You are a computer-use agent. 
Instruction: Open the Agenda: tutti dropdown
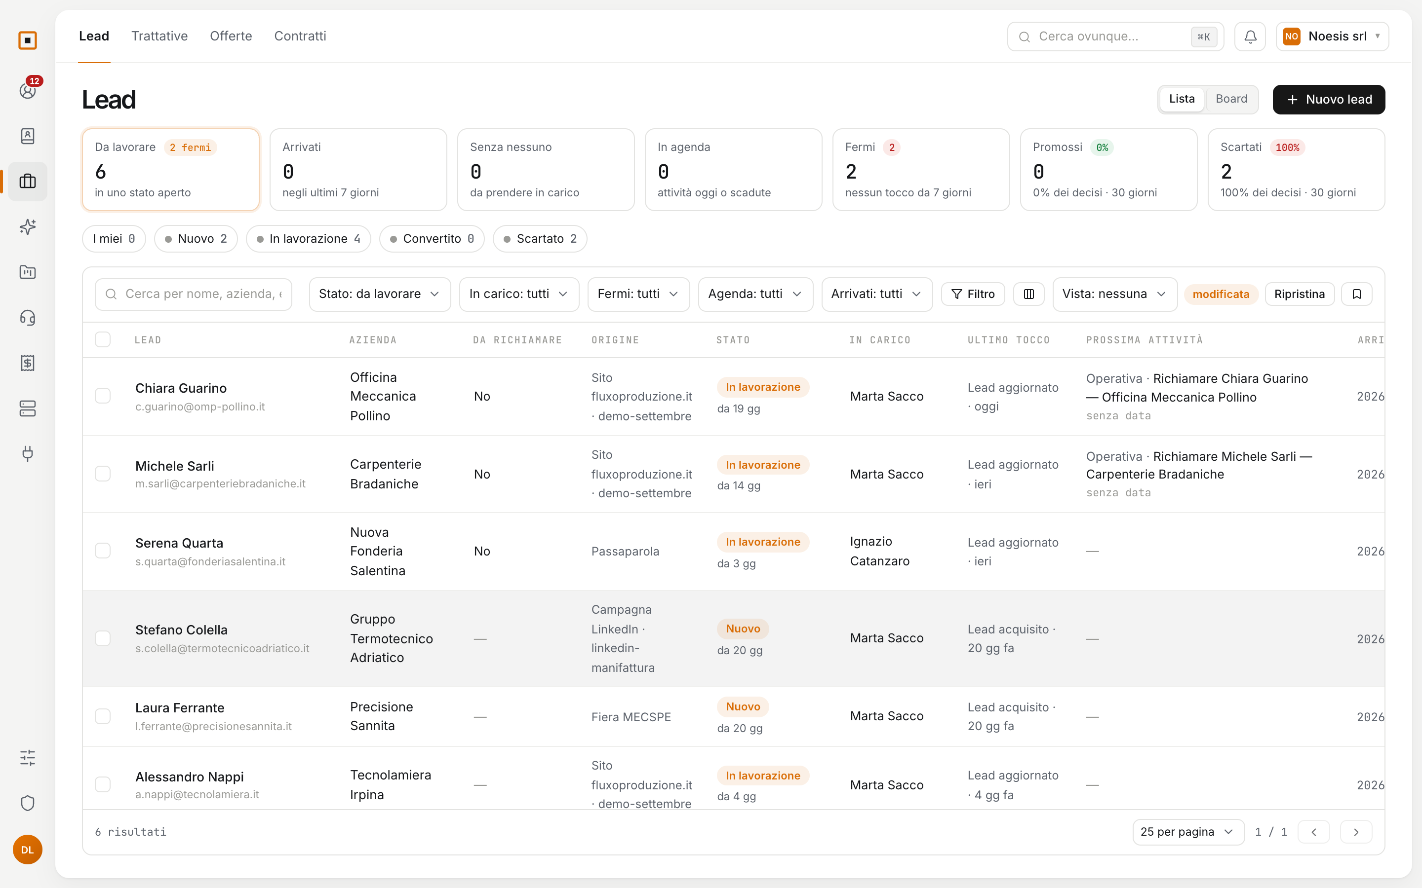click(755, 294)
